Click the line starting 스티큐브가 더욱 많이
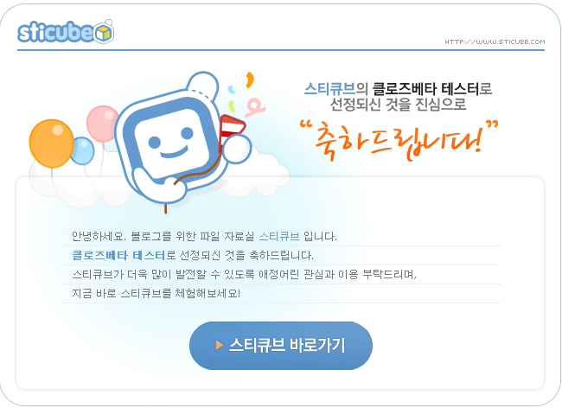 click(x=245, y=274)
